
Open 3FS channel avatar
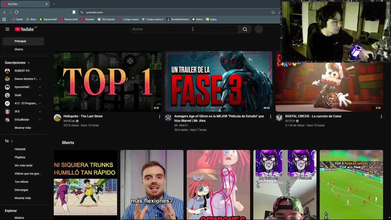pos(7,112)
